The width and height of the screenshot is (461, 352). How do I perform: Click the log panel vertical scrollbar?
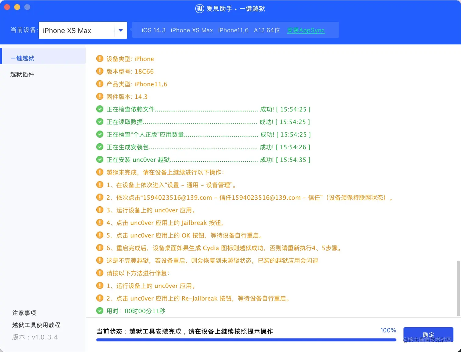tap(458, 288)
